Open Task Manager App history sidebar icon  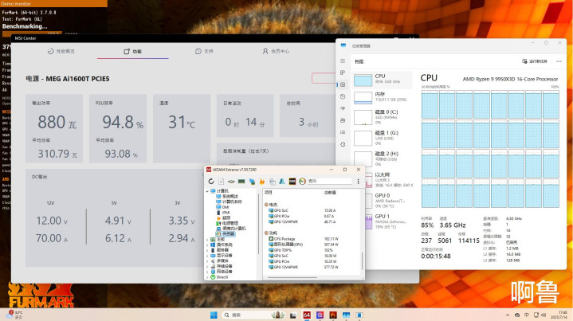343,96
